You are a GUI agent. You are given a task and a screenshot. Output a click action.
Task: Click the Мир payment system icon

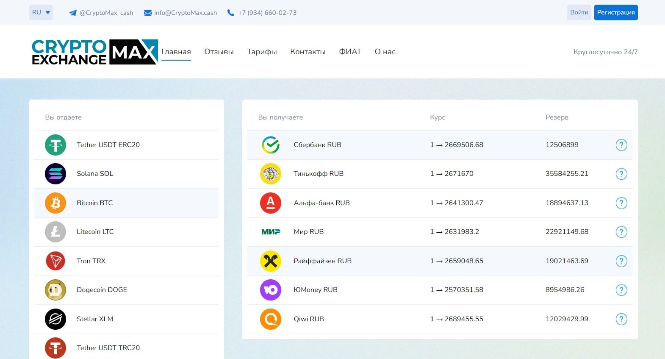pyautogui.click(x=271, y=232)
